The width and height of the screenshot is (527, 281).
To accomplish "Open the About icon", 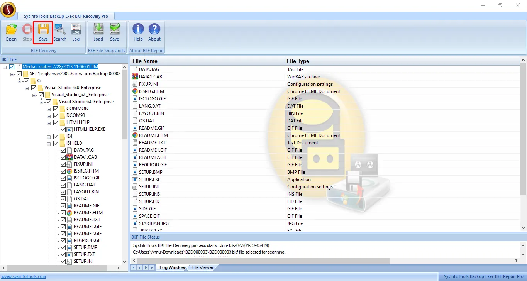I will coord(154,29).
